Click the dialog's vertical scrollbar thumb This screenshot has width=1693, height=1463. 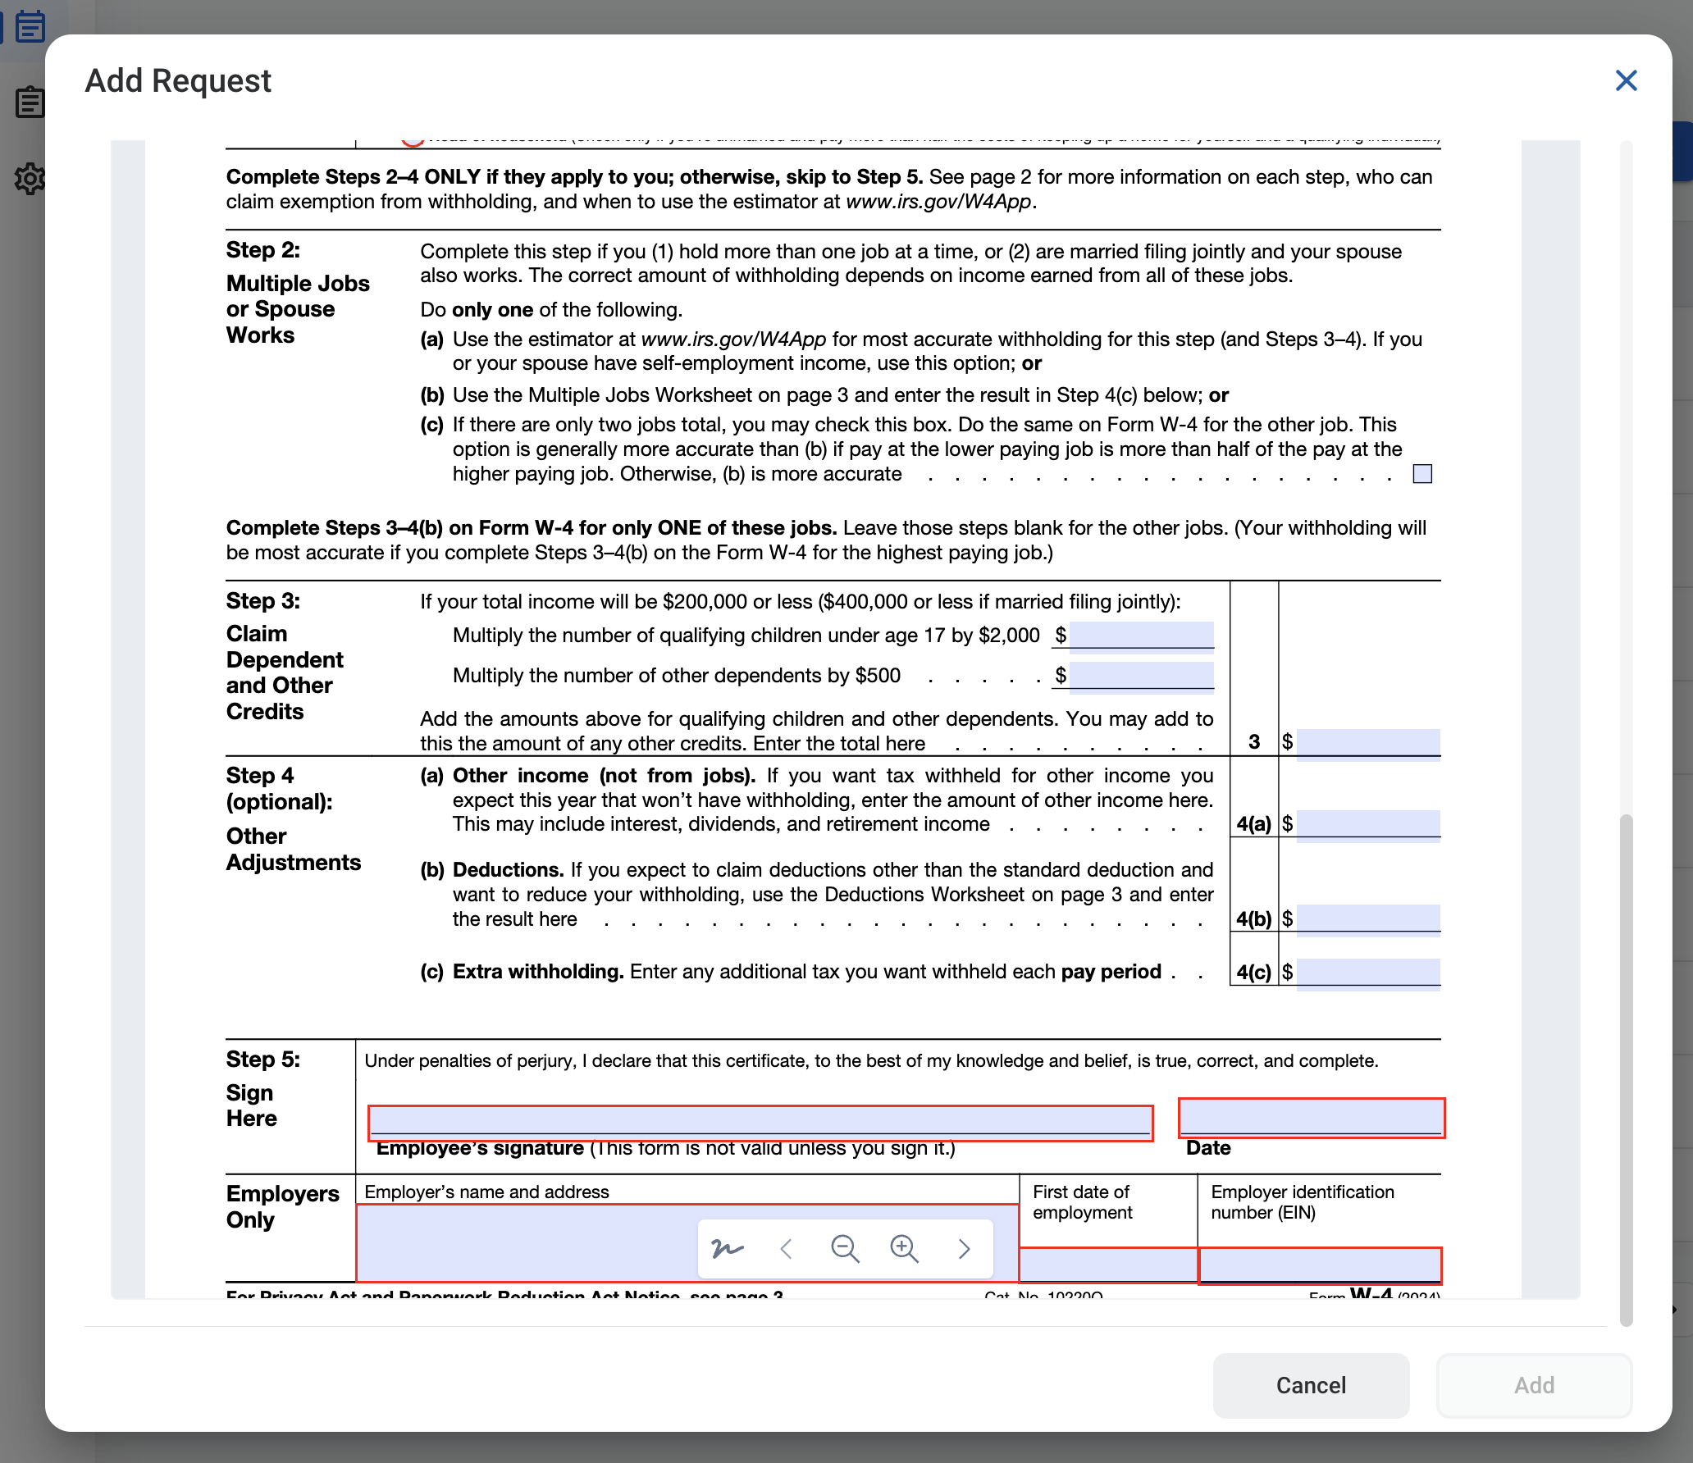pyautogui.click(x=1626, y=1069)
